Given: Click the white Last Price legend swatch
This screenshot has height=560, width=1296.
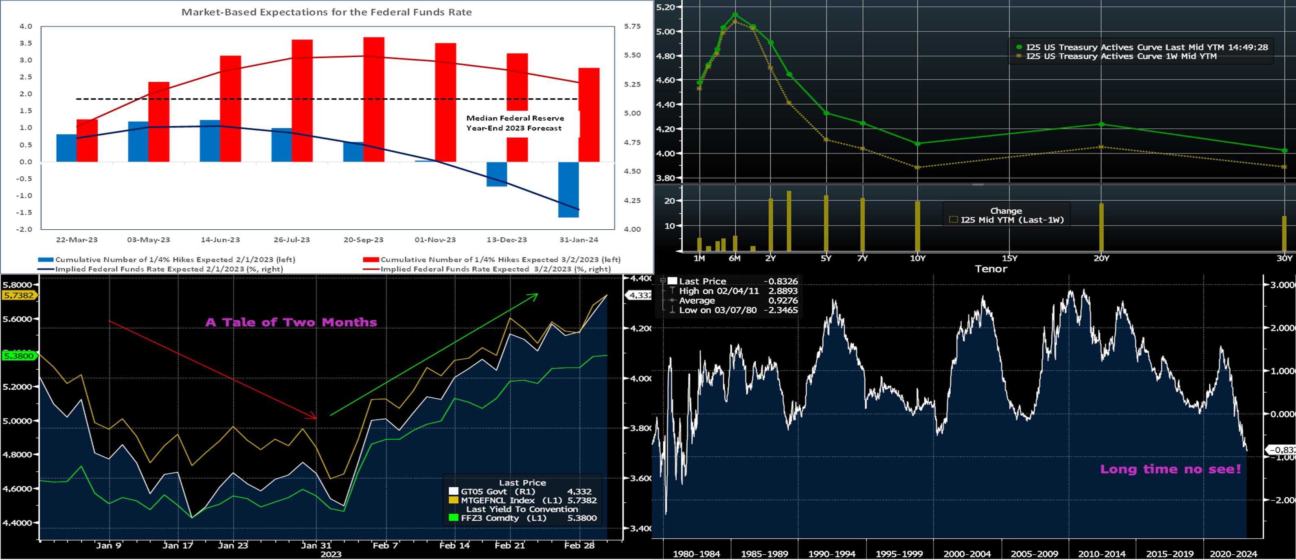Looking at the screenshot, I should coord(672,281).
